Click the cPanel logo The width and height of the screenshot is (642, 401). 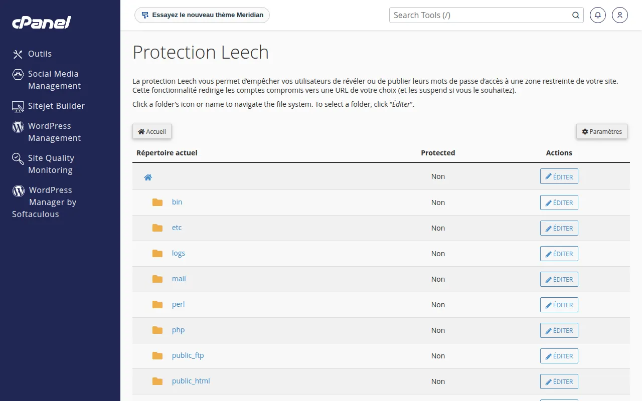click(42, 23)
